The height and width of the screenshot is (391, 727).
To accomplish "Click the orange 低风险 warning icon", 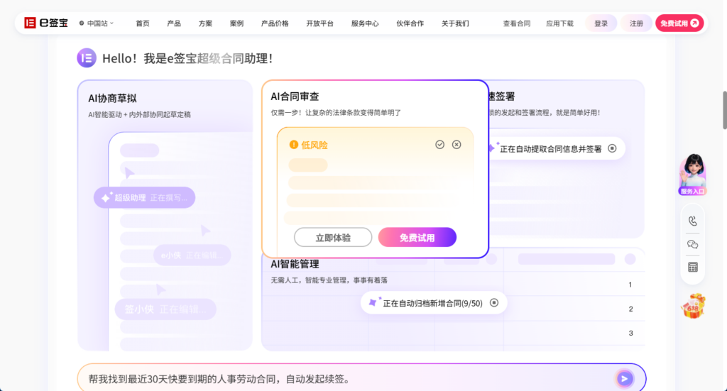I will (x=293, y=145).
